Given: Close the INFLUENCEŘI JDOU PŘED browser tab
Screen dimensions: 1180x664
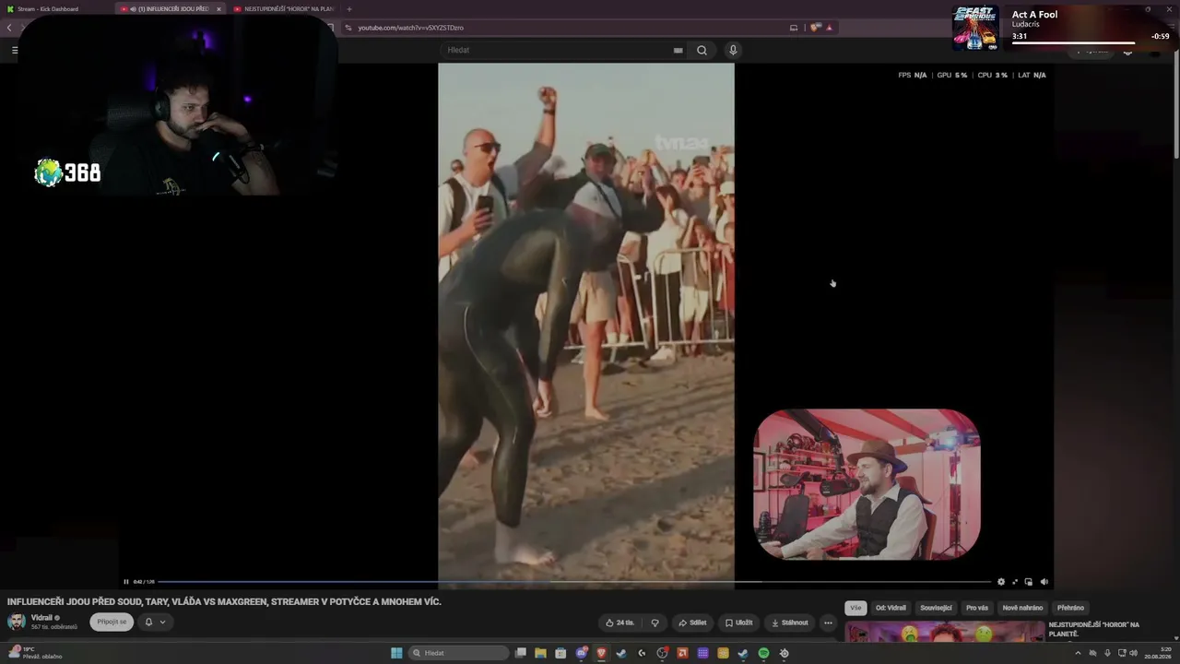Looking at the screenshot, I should tap(218, 9).
